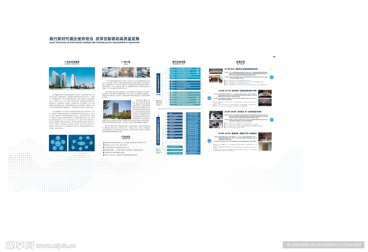Open the meeting table photo in 2009年-2014年 section
Image resolution: width=368 pixels, height=252 pixels.
point(265,94)
